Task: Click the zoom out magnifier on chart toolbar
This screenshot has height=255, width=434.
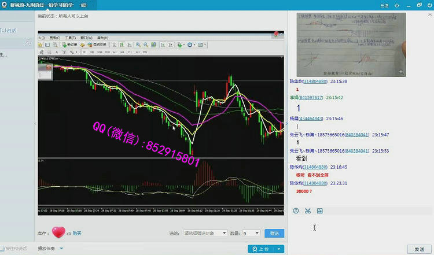Action: [146, 45]
